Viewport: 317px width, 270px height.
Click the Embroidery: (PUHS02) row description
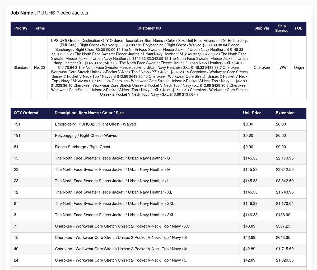click(95, 124)
